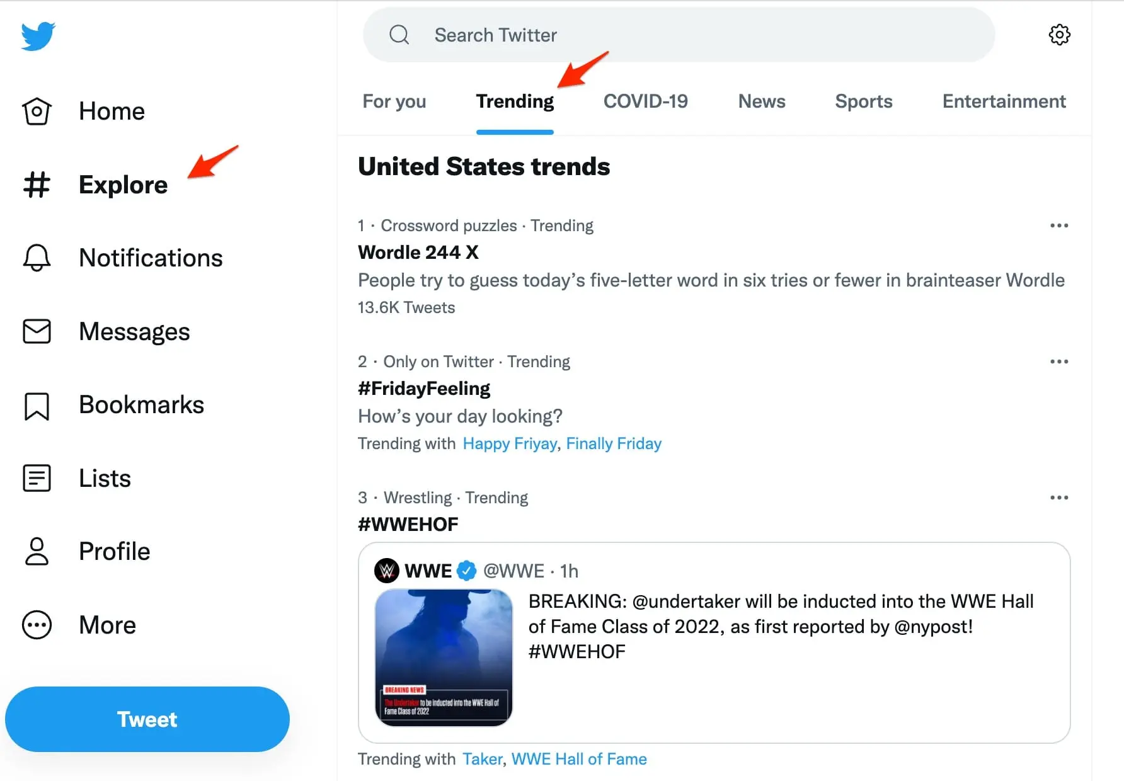The image size is (1124, 781).
Task: Open the Sports trends tab
Action: [x=863, y=101]
